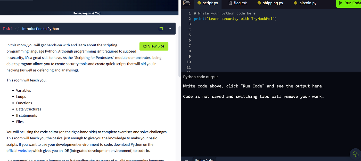Click the Room progress bar
Viewport: 361px width, 161px height.
[x=89, y=13]
